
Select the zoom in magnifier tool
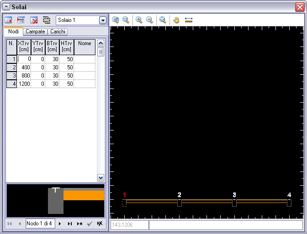(139, 20)
